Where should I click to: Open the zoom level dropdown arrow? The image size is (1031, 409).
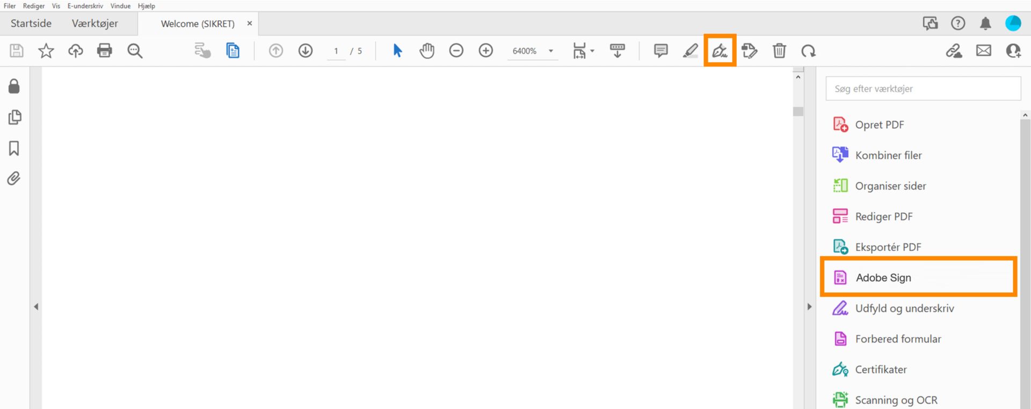click(x=551, y=51)
